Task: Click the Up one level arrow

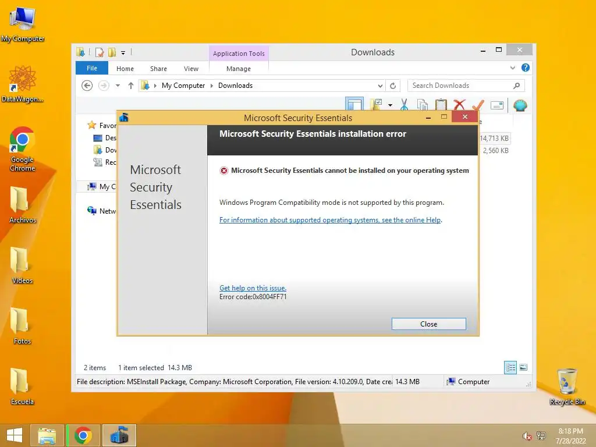Action: (x=131, y=86)
